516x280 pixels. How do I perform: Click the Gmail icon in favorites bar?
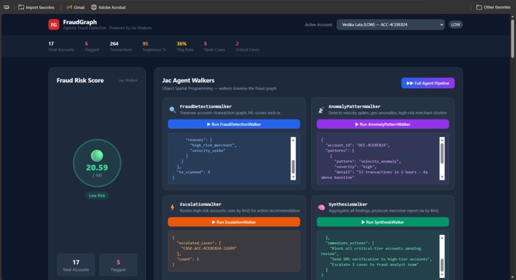[69, 7]
